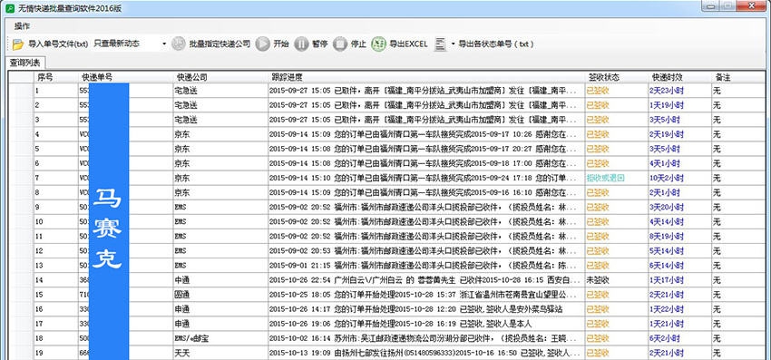Click the folder icon to import tracking-number file

click(18, 44)
